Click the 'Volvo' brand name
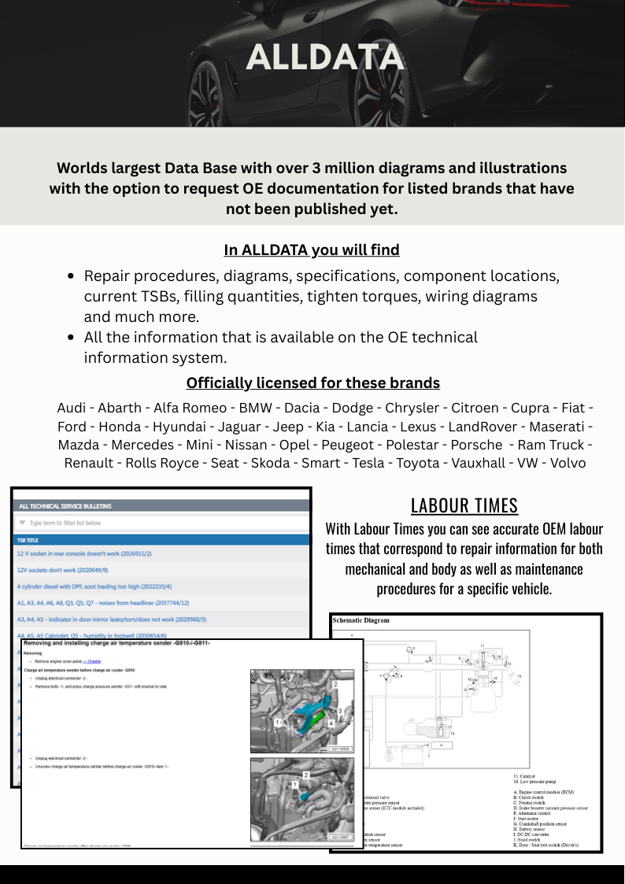 click(568, 463)
